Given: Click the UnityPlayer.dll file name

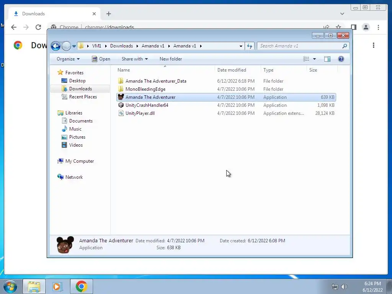Looking at the screenshot, I should coord(140,113).
